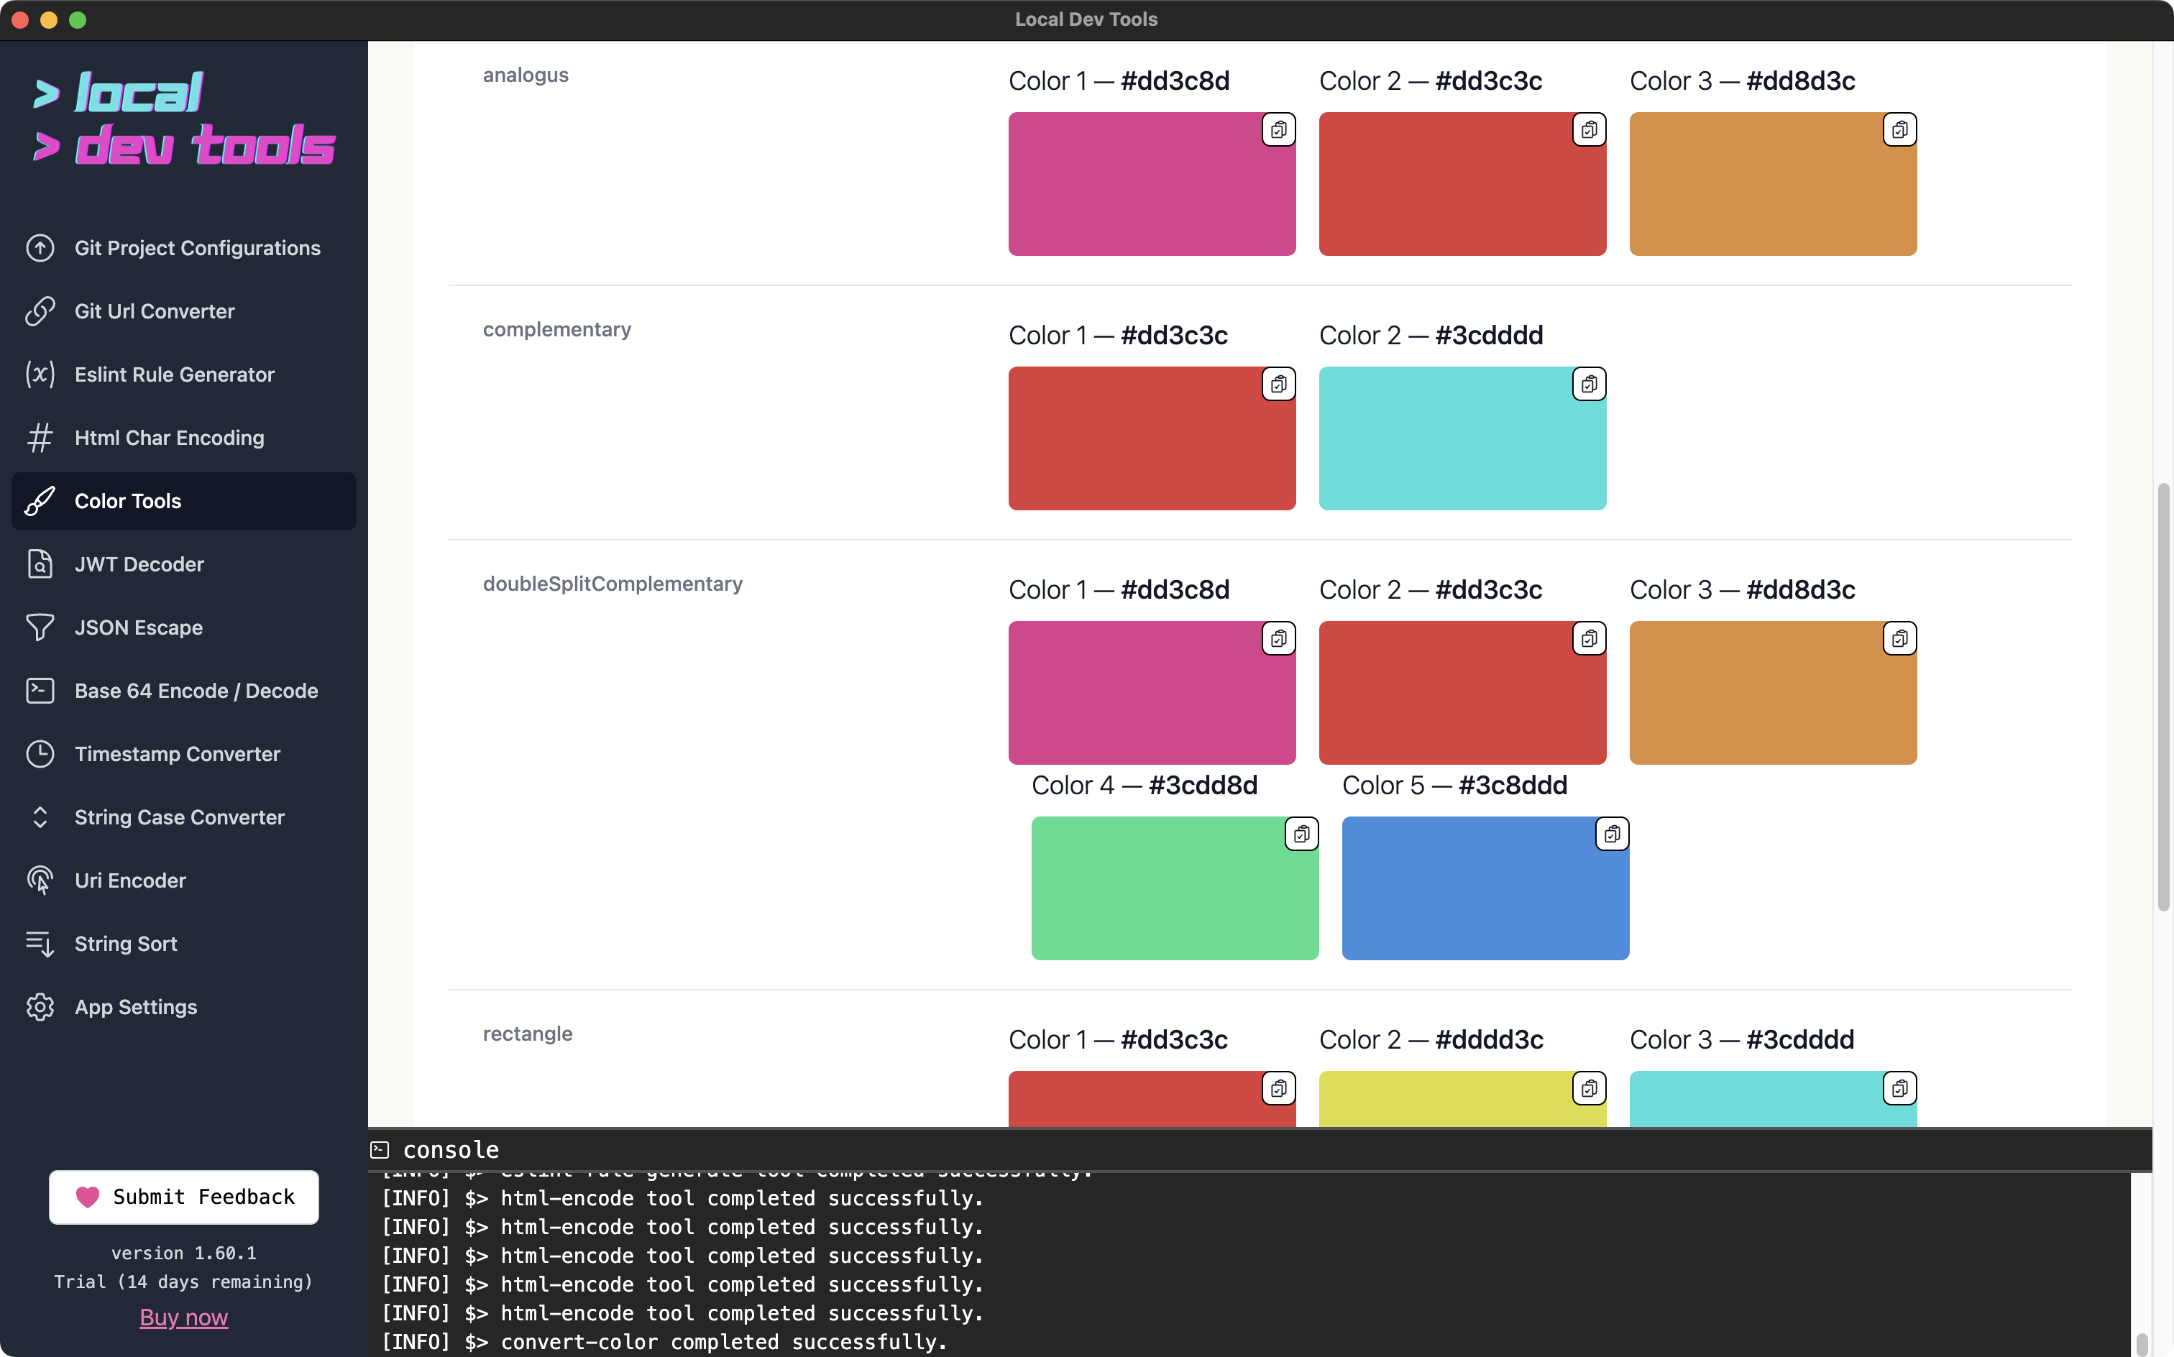2174x1357 pixels.
Task: Copy rectangle Color 1 #dd3c3c via its copy icon
Action: click(x=1278, y=1089)
